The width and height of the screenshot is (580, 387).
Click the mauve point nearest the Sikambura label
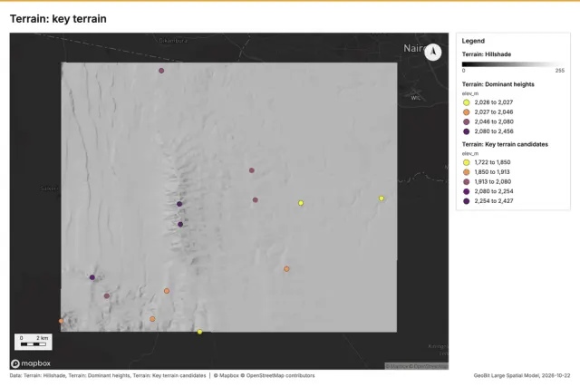[x=161, y=71]
